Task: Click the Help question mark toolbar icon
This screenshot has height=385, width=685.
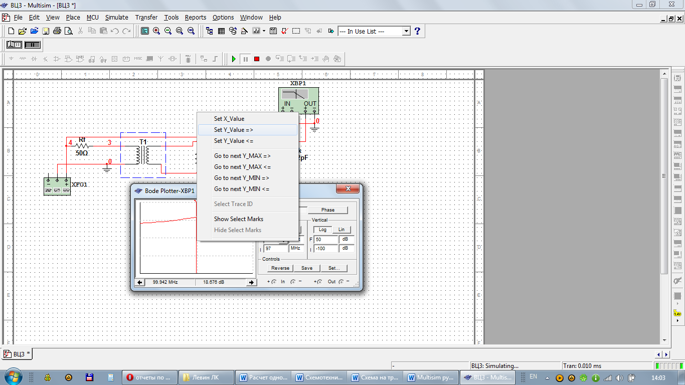Action: 417,31
